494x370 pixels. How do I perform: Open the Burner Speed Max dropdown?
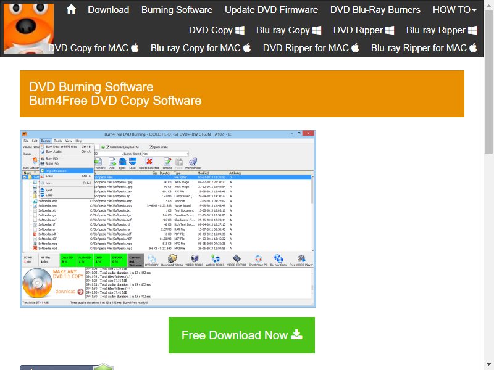tap(165, 154)
